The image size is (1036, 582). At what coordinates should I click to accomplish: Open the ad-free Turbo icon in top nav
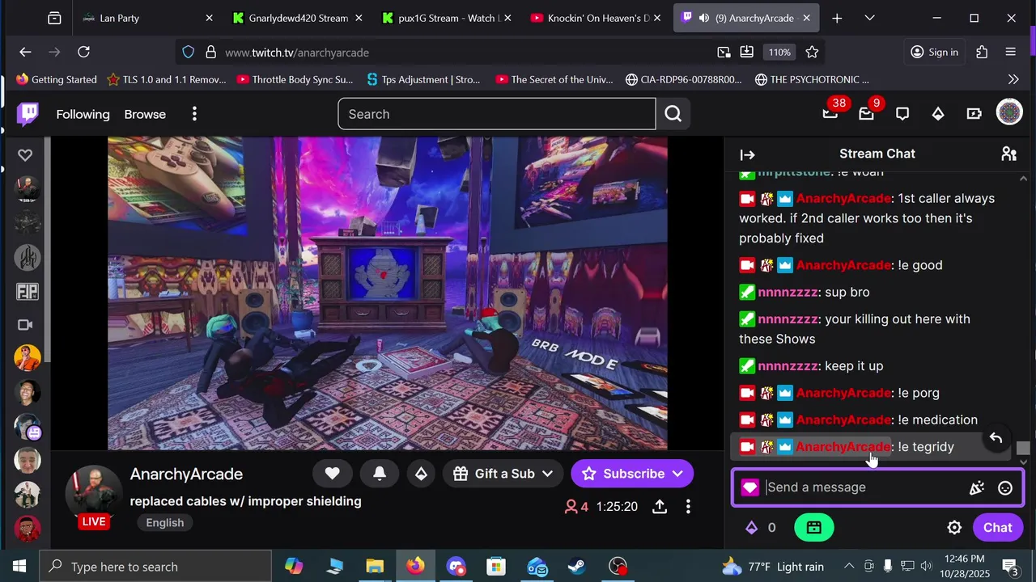[x=974, y=114]
